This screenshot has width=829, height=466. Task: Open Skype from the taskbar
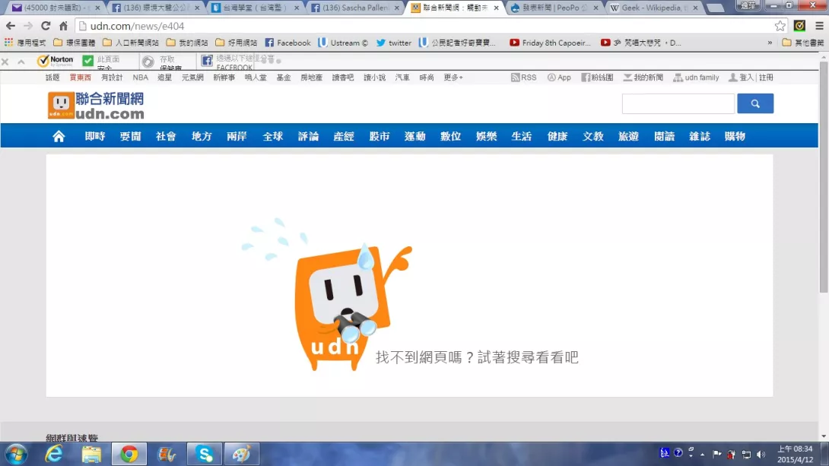204,454
